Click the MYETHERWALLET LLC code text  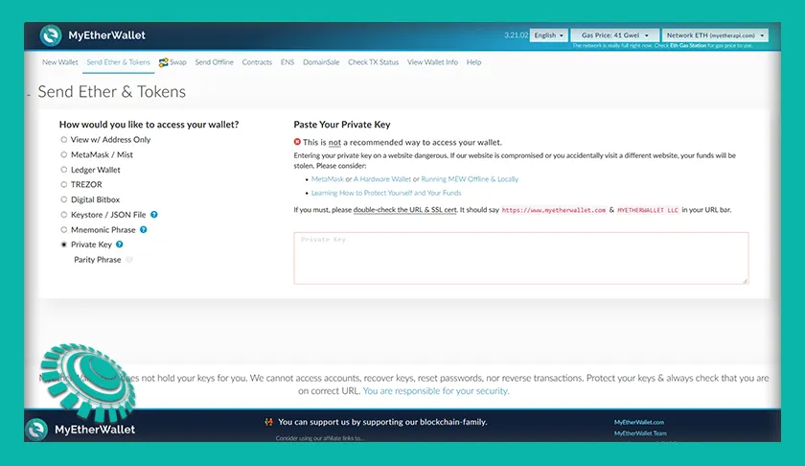pyautogui.click(x=648, y=210)
